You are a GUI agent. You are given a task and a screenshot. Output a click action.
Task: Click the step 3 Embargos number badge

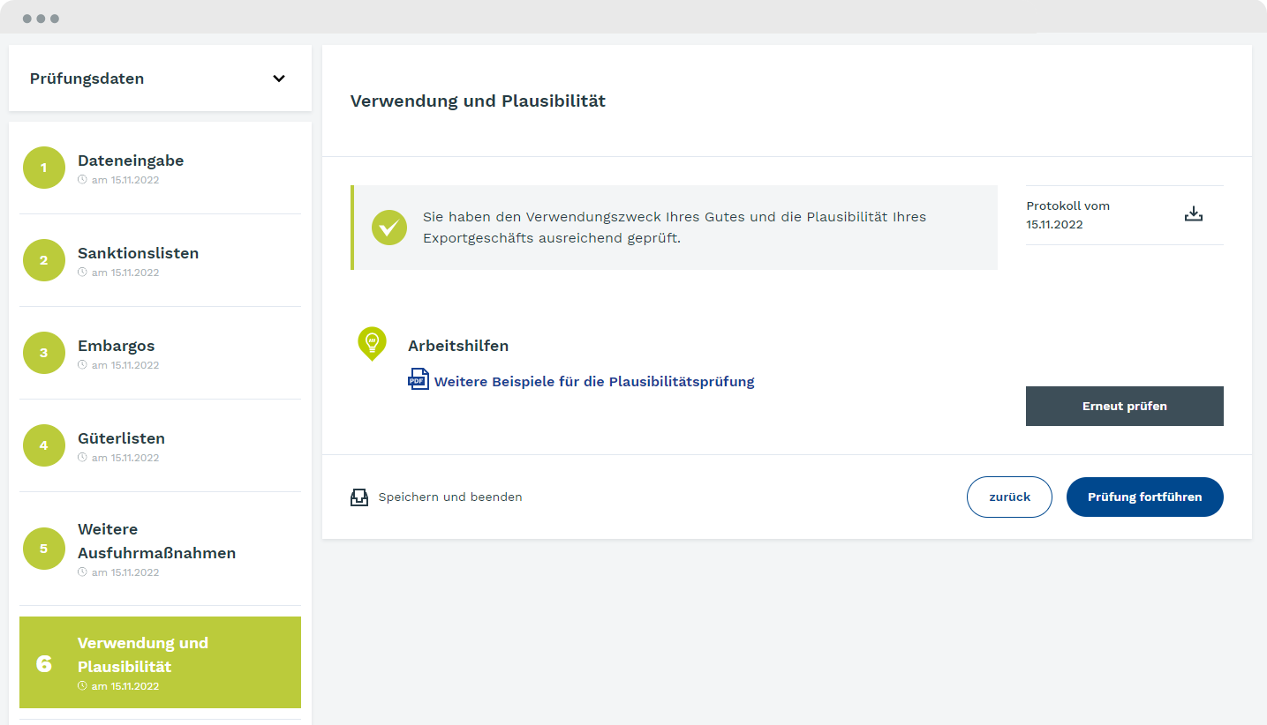tap(43, 353)
